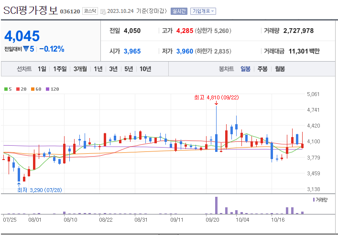The width and height of the screenshot is (338, 235).
Task: Click the orange 60-day moving average swatch
Action: 33,89
